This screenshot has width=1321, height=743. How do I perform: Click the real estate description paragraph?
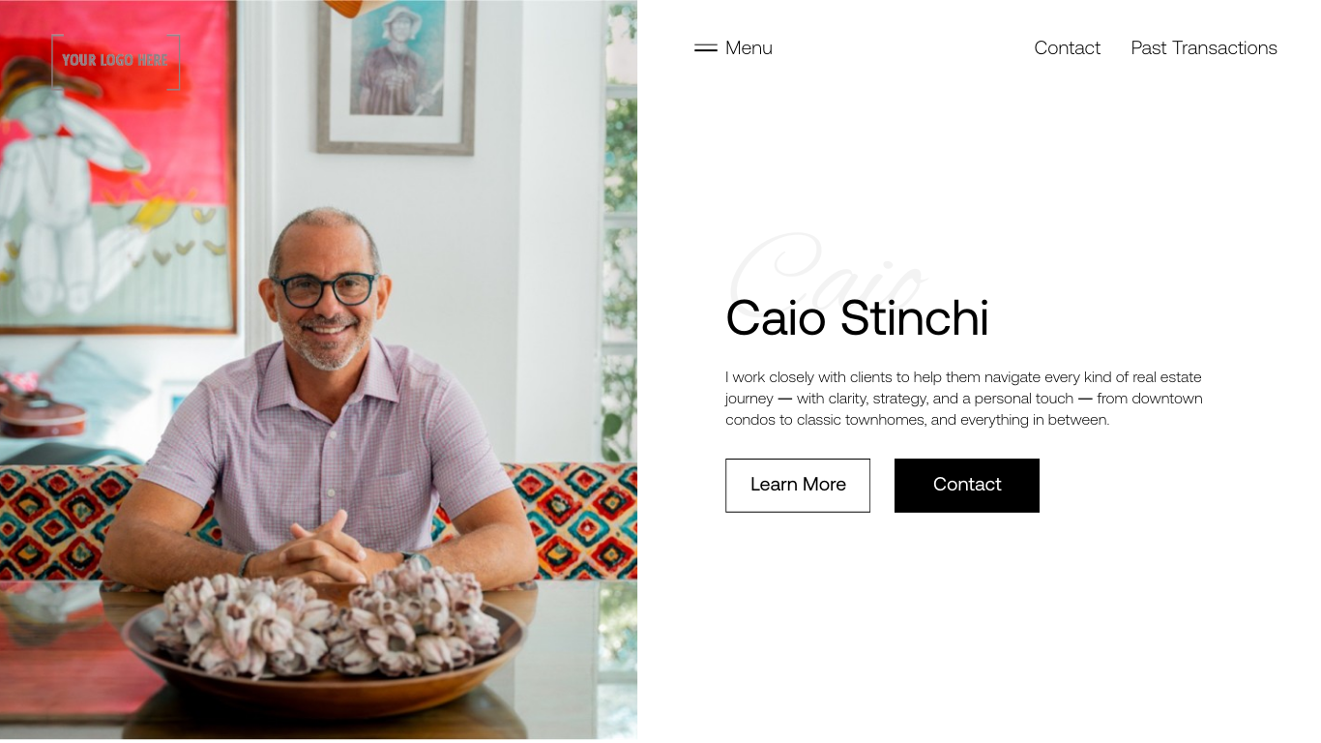pos(964,399)
